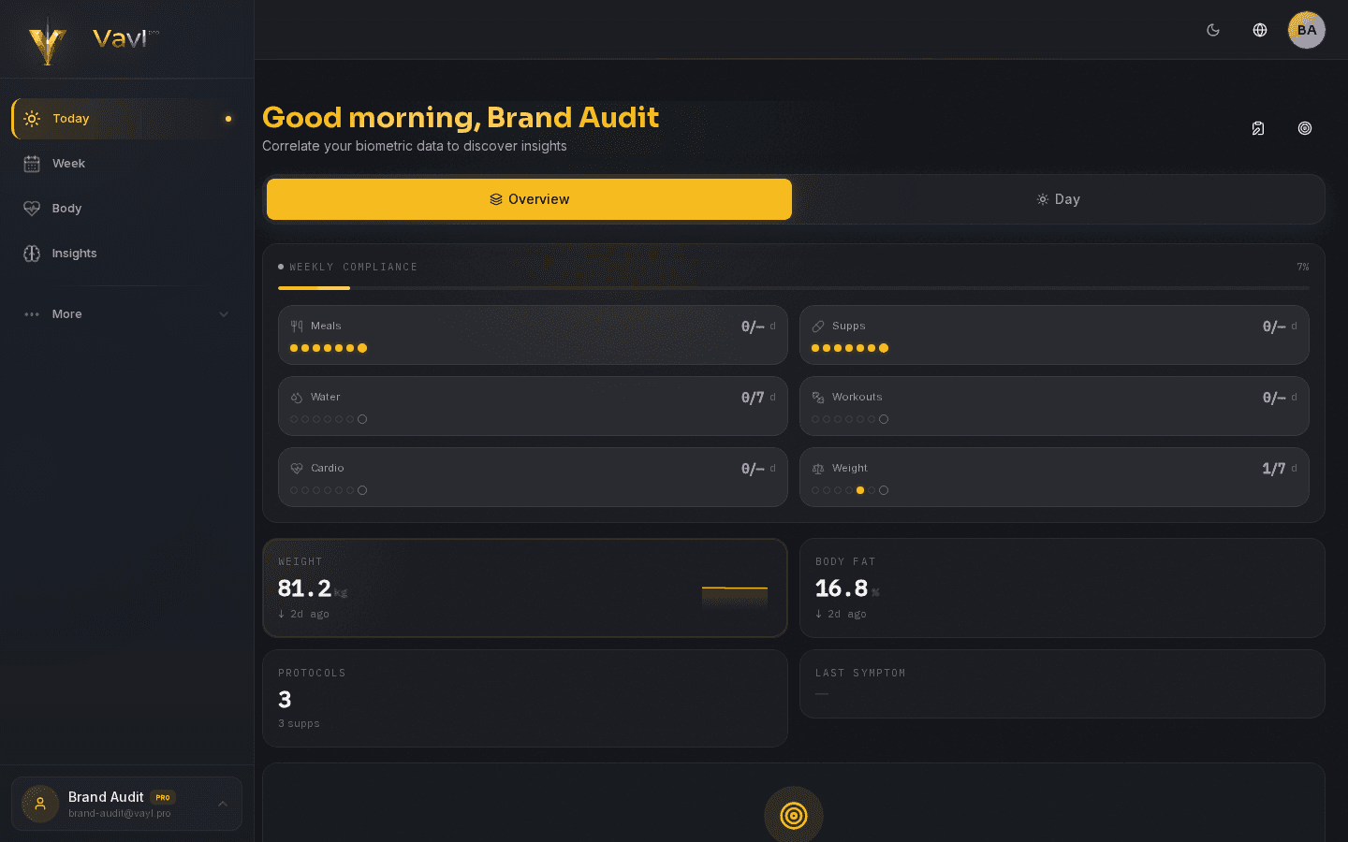
Task: Select the Overview tab
Action: [529, 199]
